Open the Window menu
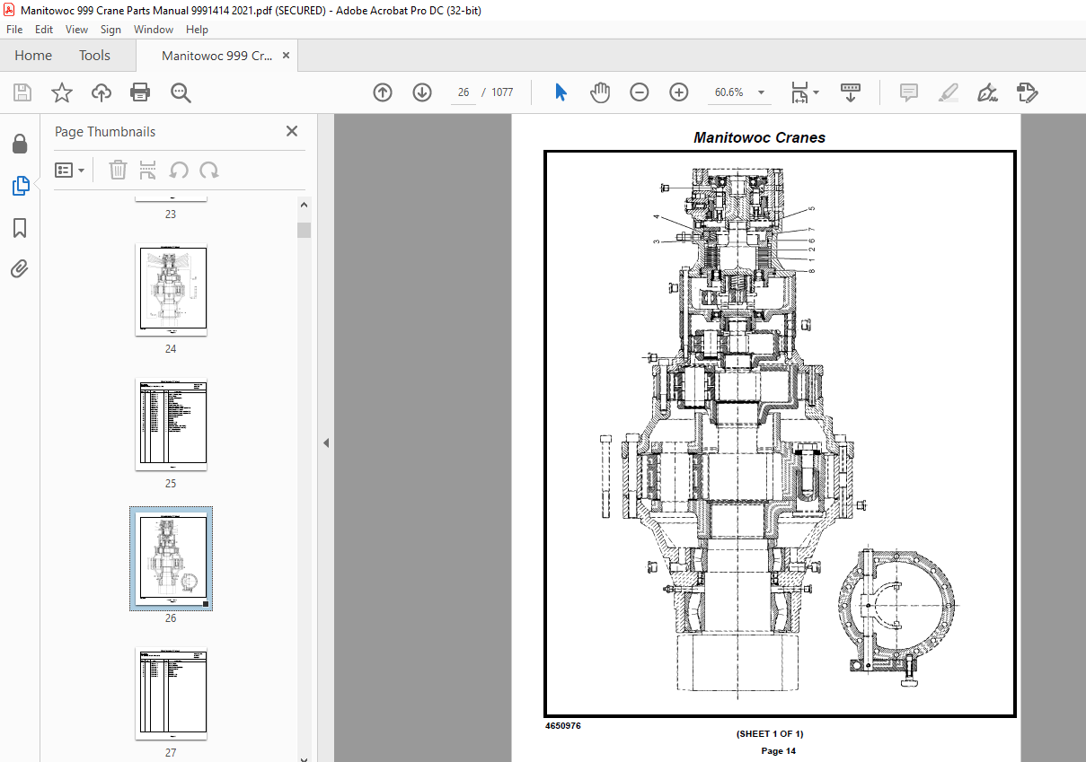 [154, 30]
